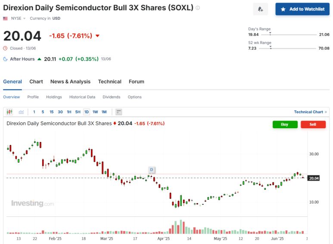This screenshot has height=244, width=333.
Task: Click the dividend 'D' marker on chart
Action: tap(152, 170)
